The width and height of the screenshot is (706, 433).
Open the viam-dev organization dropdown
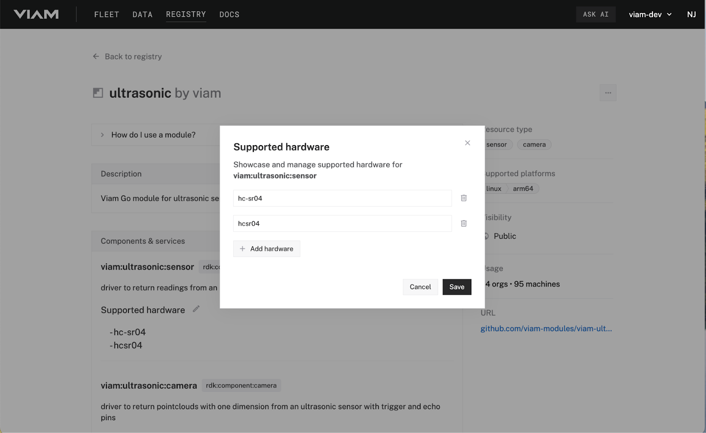point(650,15)
